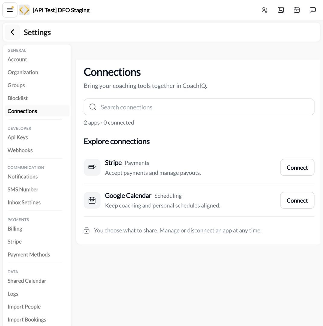Click the Connections page heading
The image size is (323, 326).
[112, 72]
